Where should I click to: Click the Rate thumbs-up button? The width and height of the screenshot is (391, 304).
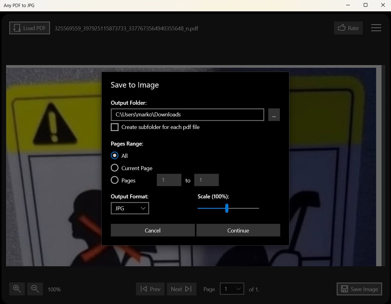tap(348, 28)
